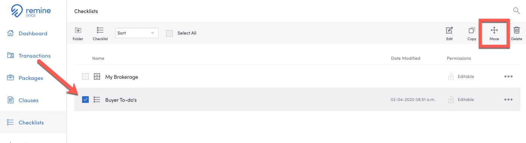The image size is (526, 143).
Task: Open the Sort dropdown
Action: click(137, 33)
